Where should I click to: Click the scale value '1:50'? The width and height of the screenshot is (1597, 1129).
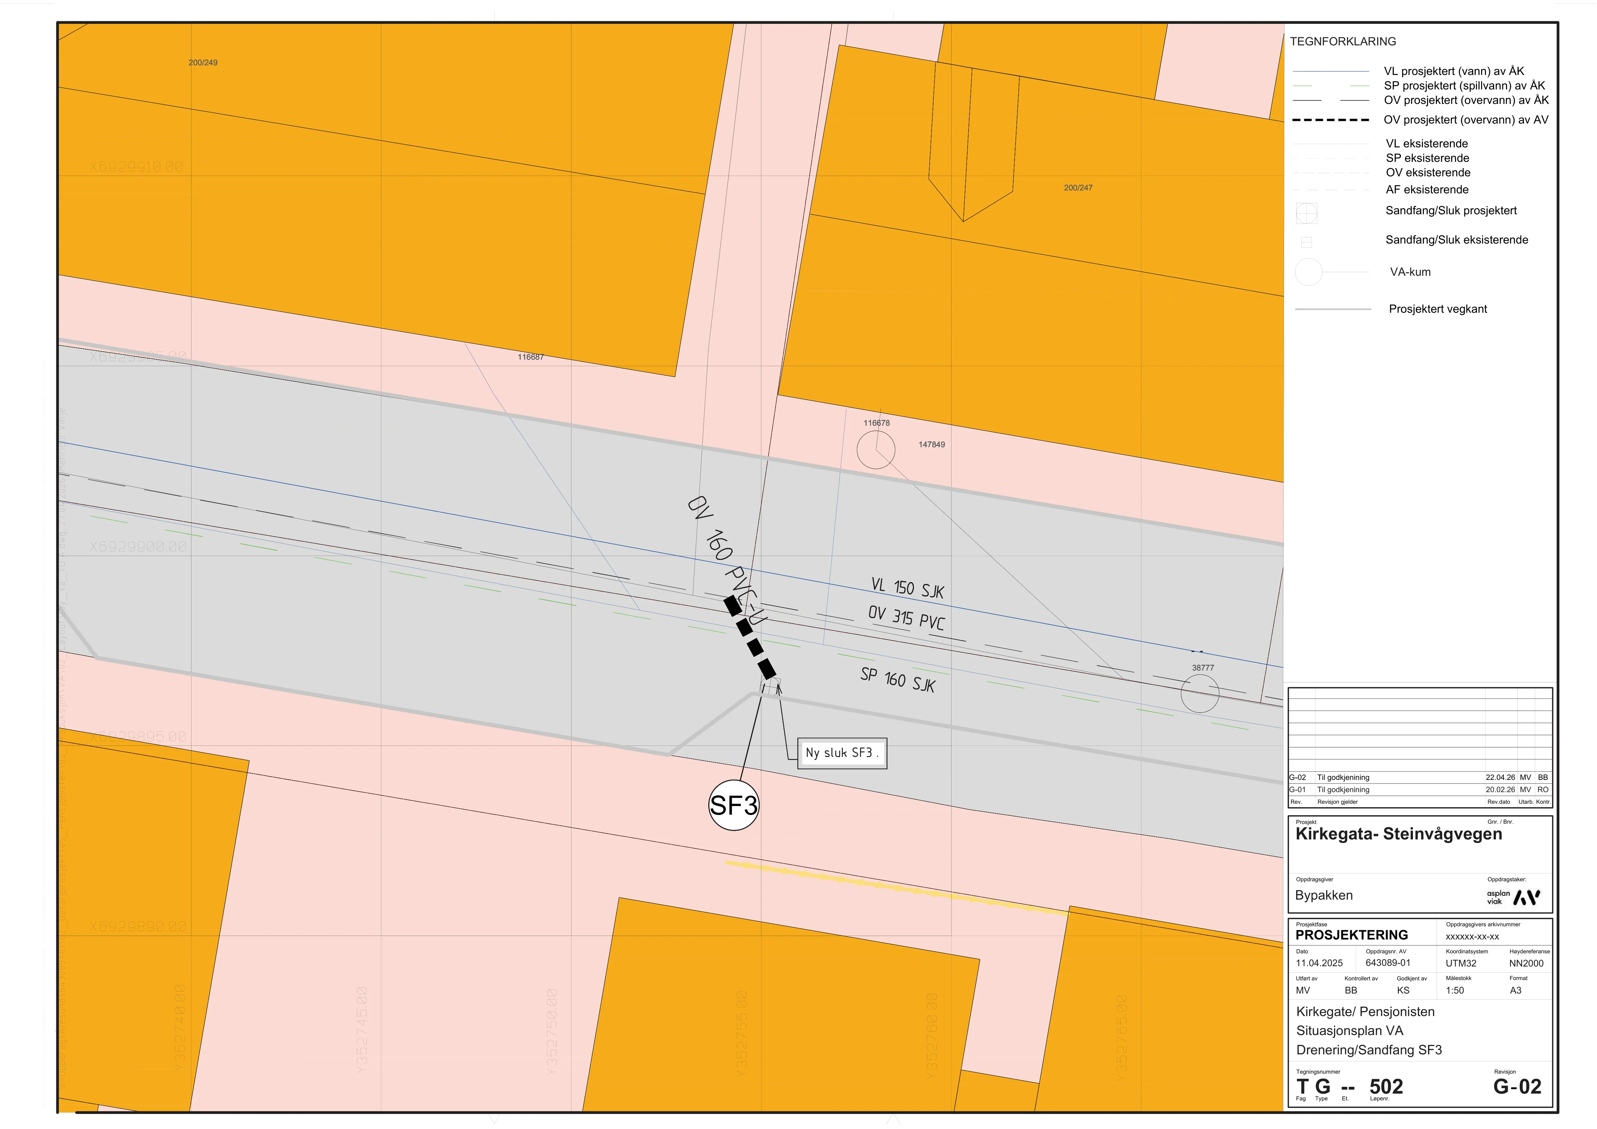pyautogui.click(x=1454, y=991)
